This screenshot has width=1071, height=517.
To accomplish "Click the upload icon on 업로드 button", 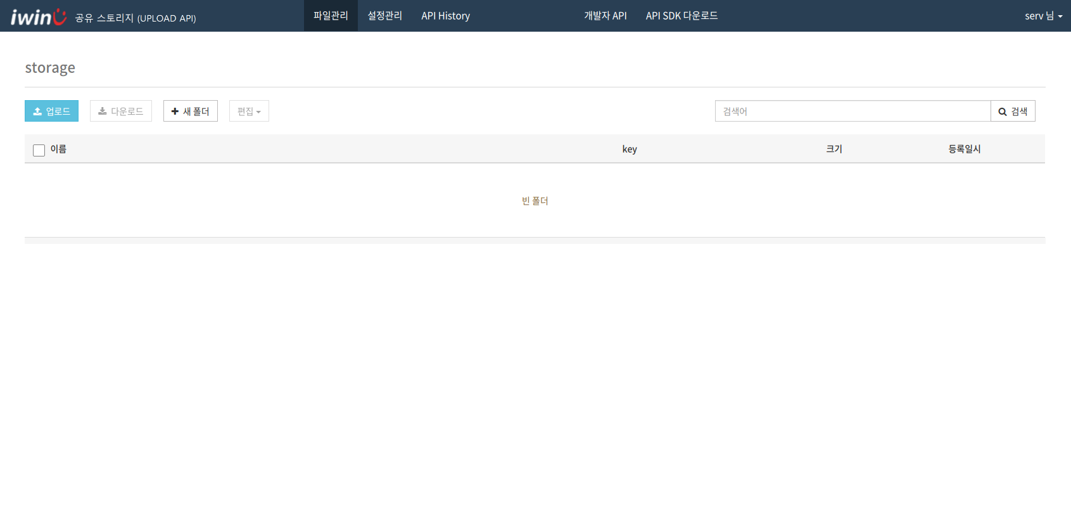I will pyautogui.click(x=37, y=112).
